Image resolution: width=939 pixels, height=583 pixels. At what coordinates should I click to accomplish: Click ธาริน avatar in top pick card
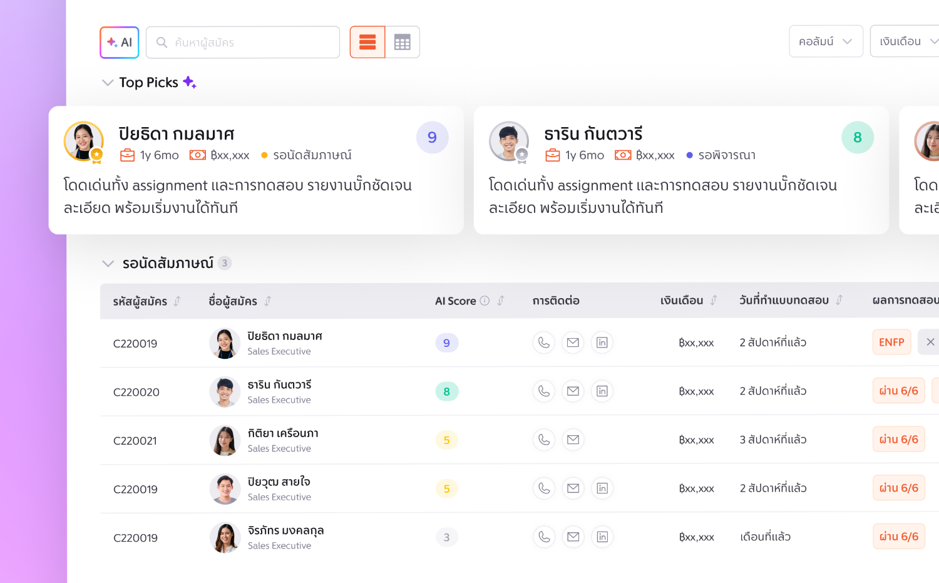[x=509, y=142]
